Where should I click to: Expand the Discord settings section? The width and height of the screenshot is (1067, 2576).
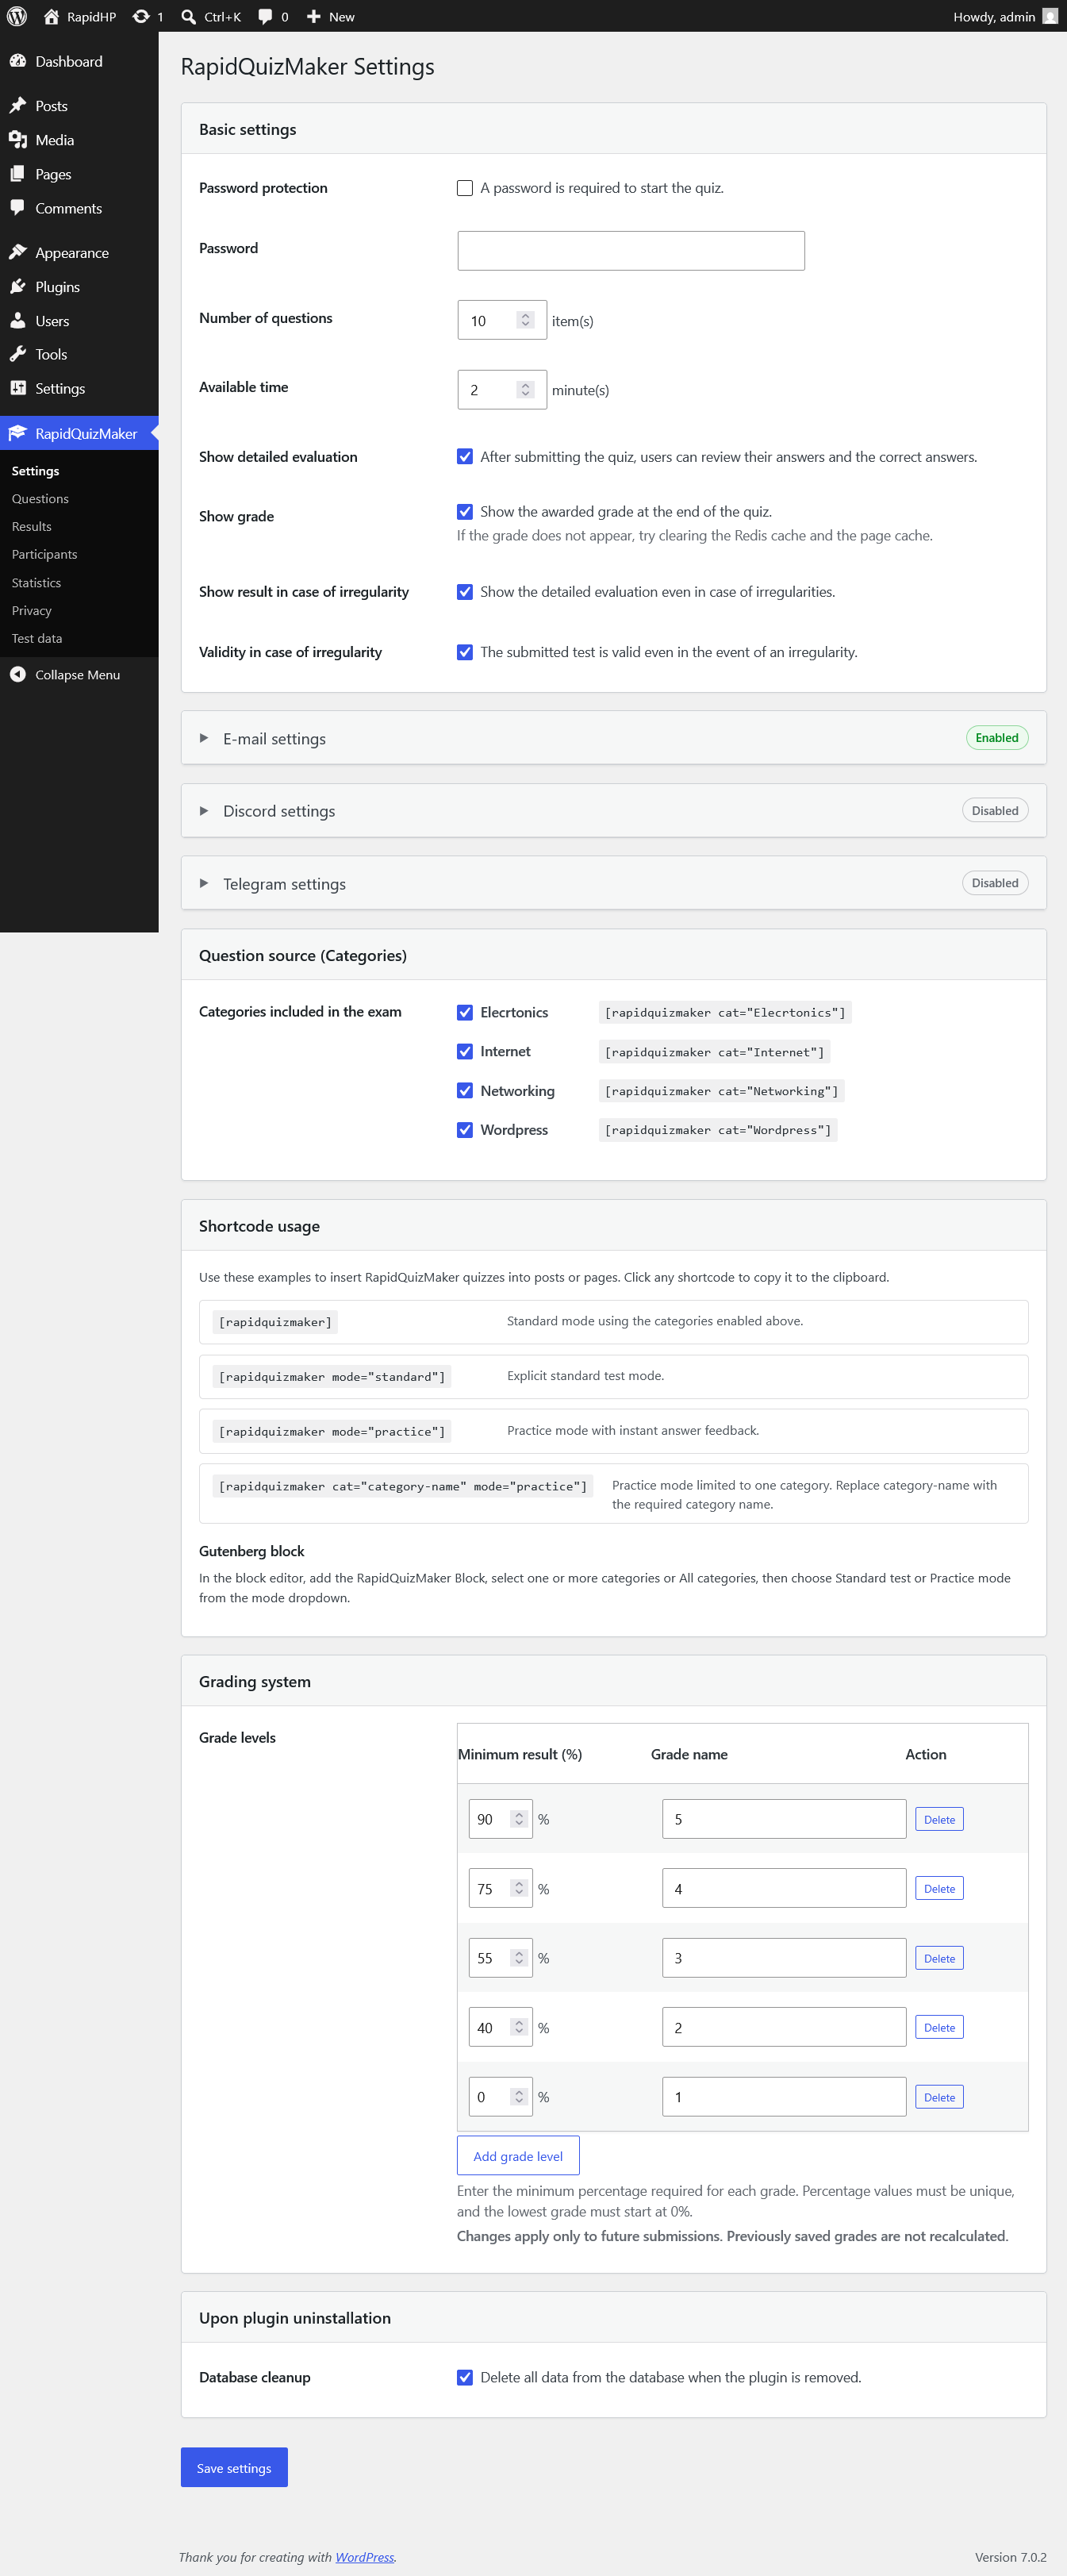pos(613,810)
